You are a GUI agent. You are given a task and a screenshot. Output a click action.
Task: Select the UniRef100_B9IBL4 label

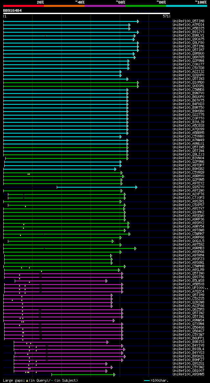point(188,349)
